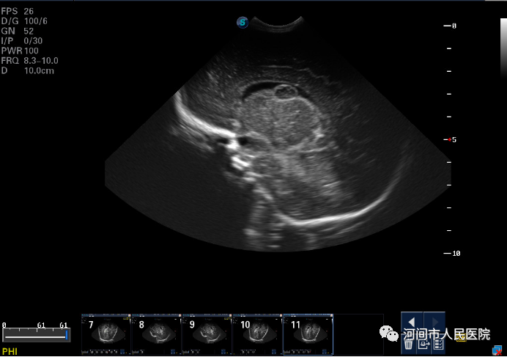Screen dimensions: 507x357
Task: Click the export image icon
Action: tap(423, 342)
